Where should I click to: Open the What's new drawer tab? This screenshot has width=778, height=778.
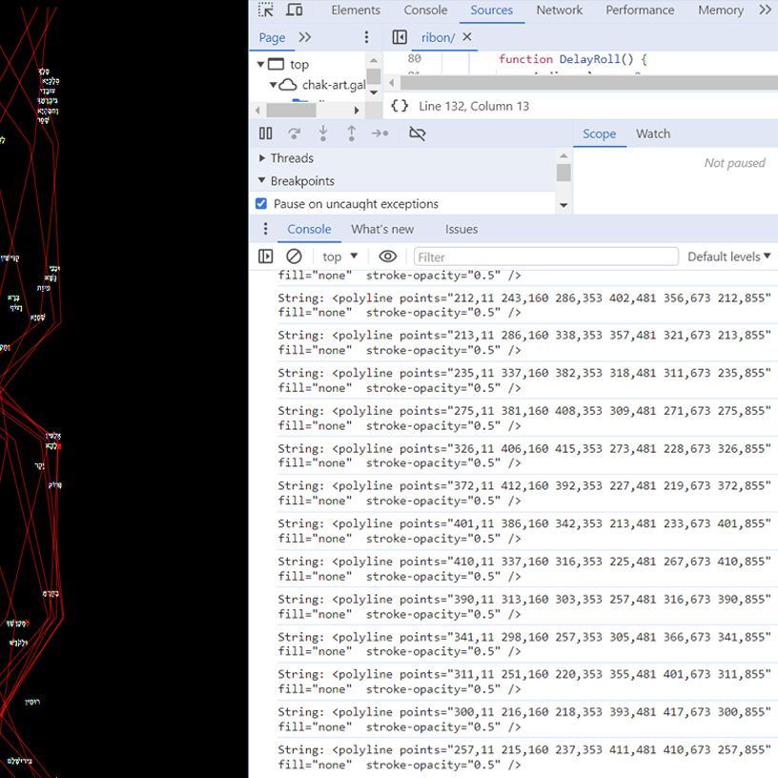pos(382,229)
